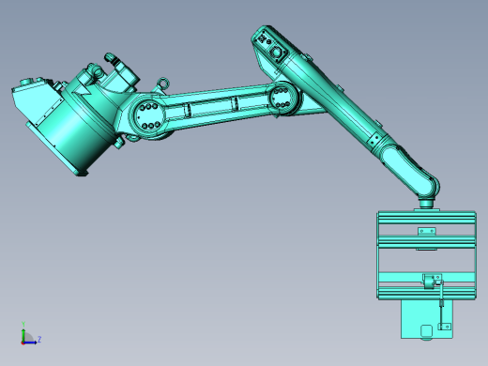Click the green Y axis label

coord(23,324)
